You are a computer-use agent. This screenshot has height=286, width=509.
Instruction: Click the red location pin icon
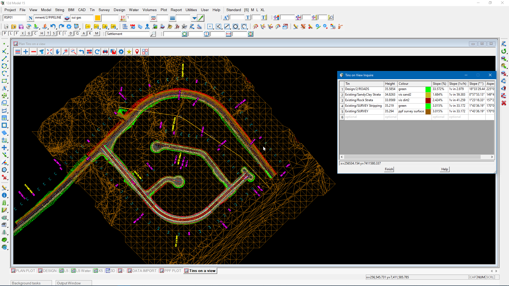[137, 52]
